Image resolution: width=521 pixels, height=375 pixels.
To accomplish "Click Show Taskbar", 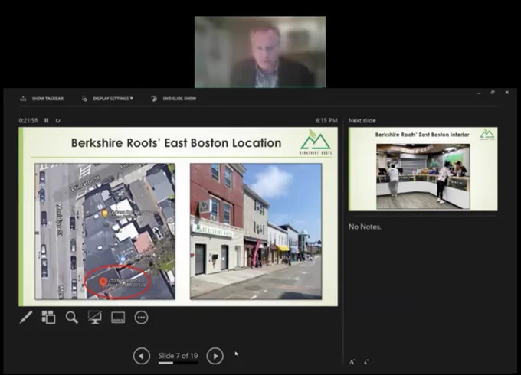I will pyautogui.click(x=42, y=99).
